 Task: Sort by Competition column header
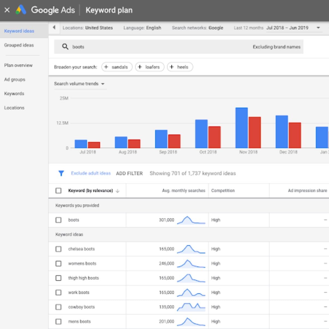pyautogui.click(x=223, y=191)
